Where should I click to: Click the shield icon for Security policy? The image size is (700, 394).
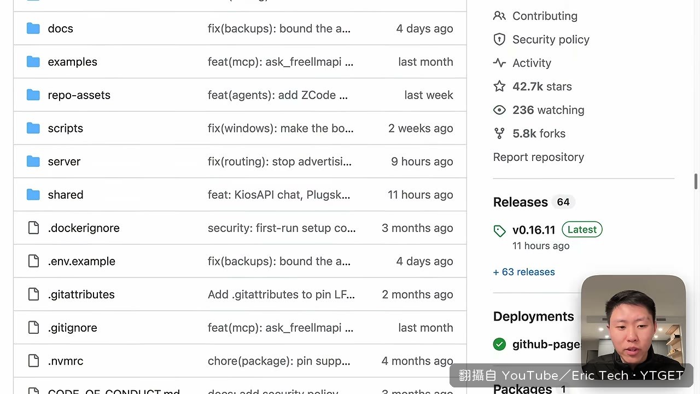point(499,39)
